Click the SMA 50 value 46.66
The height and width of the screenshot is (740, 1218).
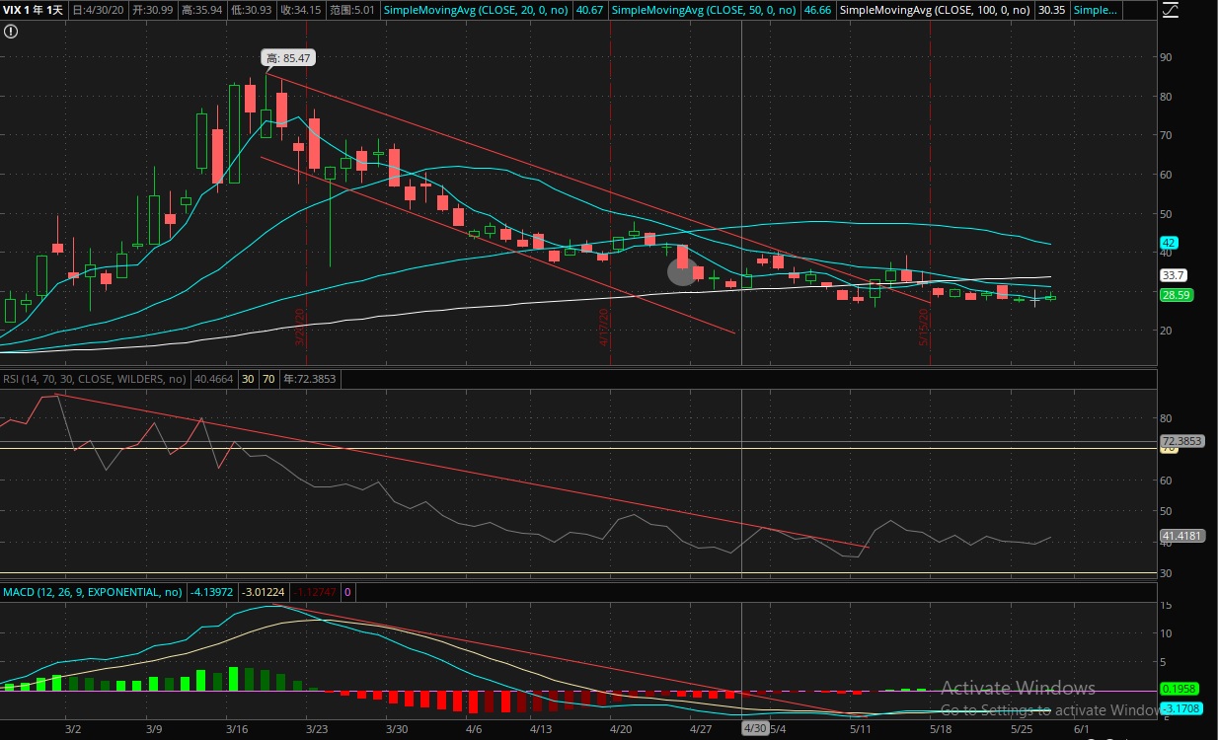point(819,10)
